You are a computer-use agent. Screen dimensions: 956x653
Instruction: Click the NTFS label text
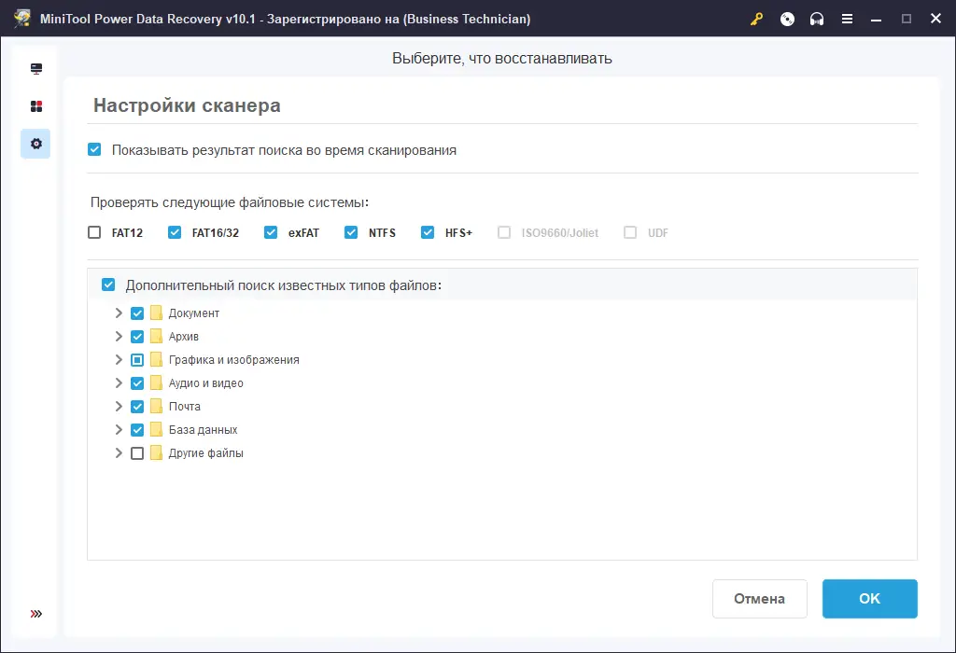point(382,232)
